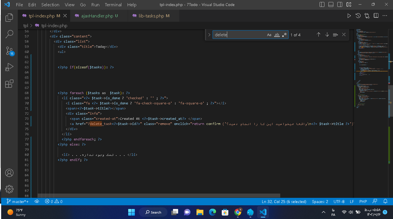The width and height of the screenshot is (393, 219).
Task: Open the Selection menu
Action: 50,5
